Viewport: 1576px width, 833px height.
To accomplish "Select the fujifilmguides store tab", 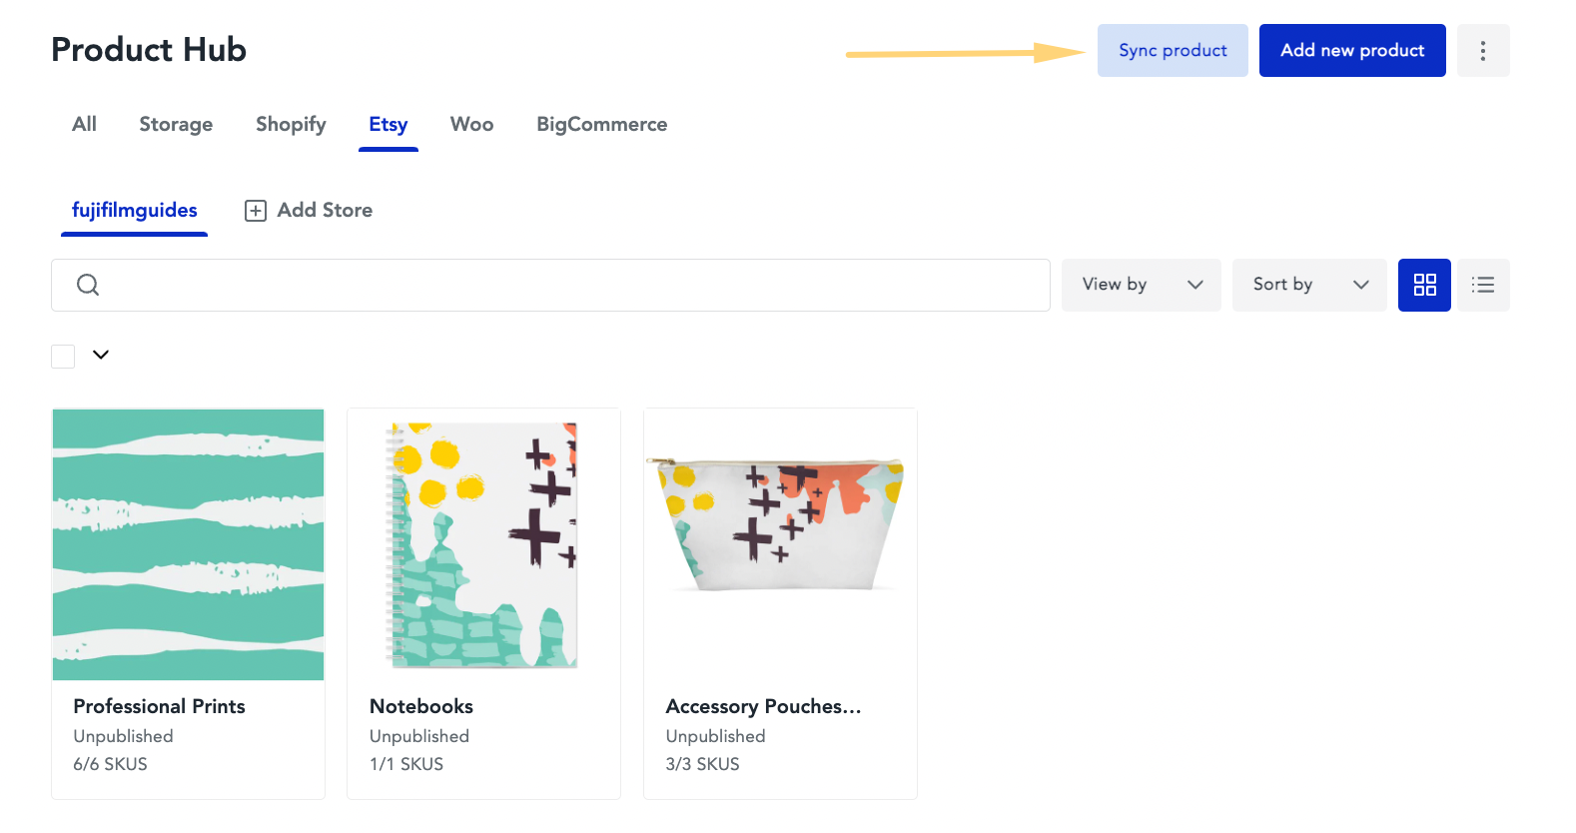I will (x=134, y=211).
